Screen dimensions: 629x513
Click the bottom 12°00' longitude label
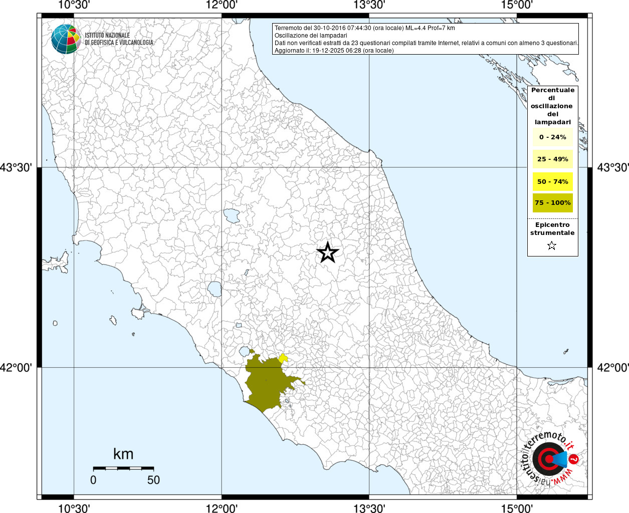tap(222, 508)
